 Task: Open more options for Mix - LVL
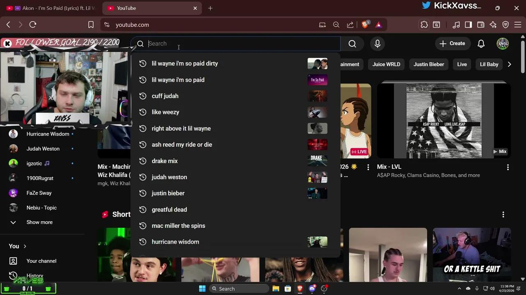point(508,167)
